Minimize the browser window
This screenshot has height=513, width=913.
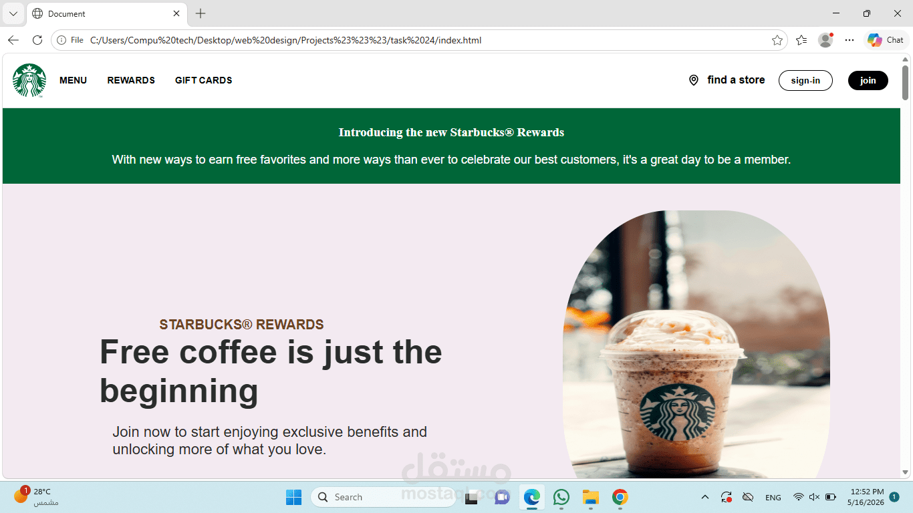[x=836, y=13]
